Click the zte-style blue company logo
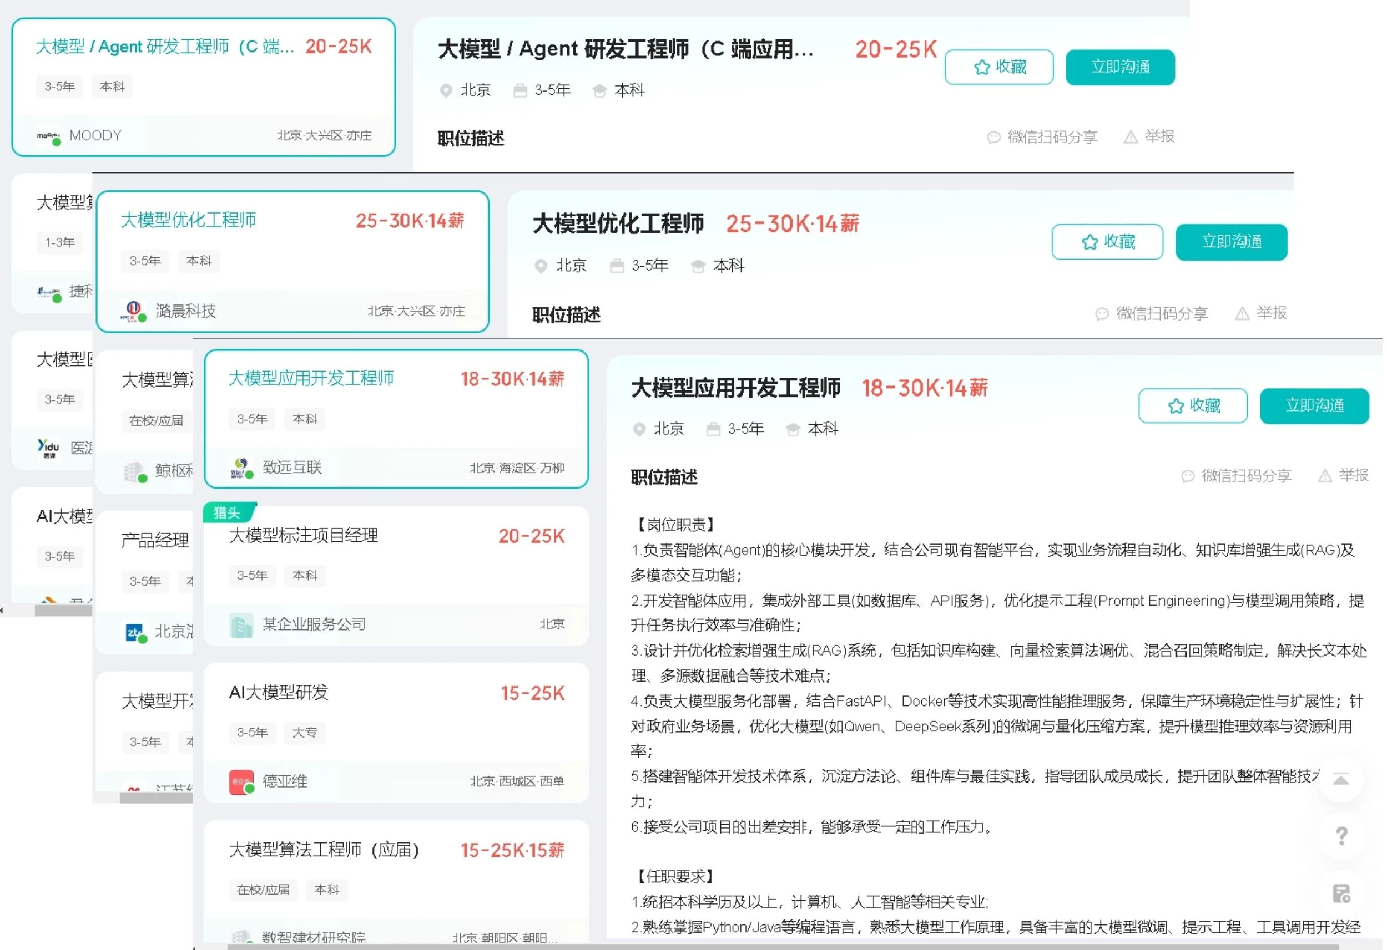1387x950 pixels. [135, 632]
